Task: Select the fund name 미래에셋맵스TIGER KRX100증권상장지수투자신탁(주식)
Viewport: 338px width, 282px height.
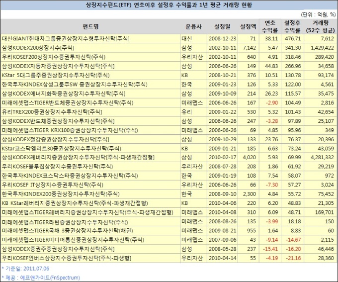Action: pyautogui.click(x=70, y=130)
